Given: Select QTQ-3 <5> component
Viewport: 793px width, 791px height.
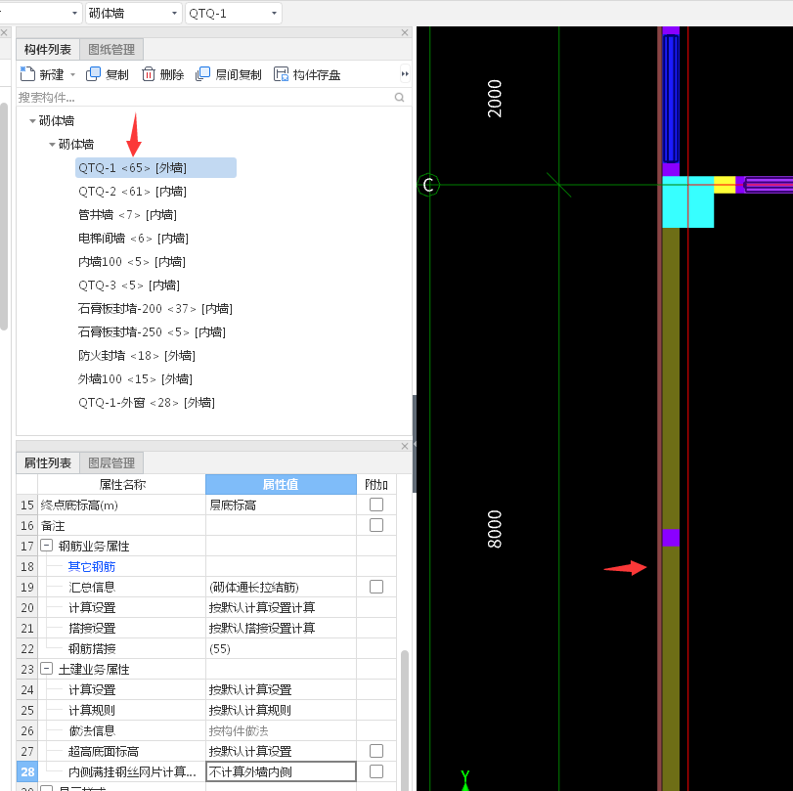Looking at the screenshot, I should (x=129, y=286).
